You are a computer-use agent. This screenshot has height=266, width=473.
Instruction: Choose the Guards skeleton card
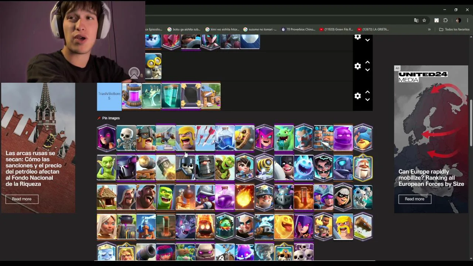(185, 167)
